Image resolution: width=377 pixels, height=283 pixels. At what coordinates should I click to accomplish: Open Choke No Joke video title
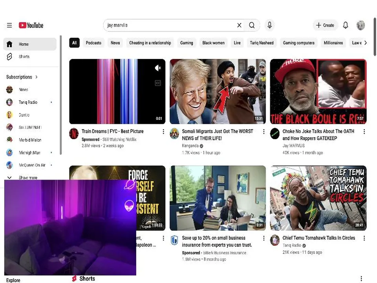click(318, 135)
